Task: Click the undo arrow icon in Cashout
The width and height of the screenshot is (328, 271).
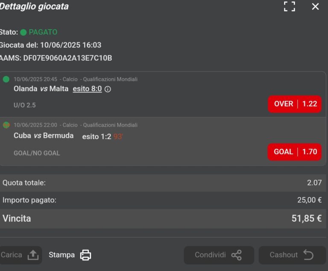Action: 308,255
